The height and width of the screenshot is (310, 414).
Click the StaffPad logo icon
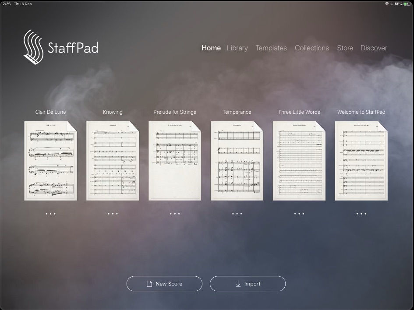coord(33,47)
